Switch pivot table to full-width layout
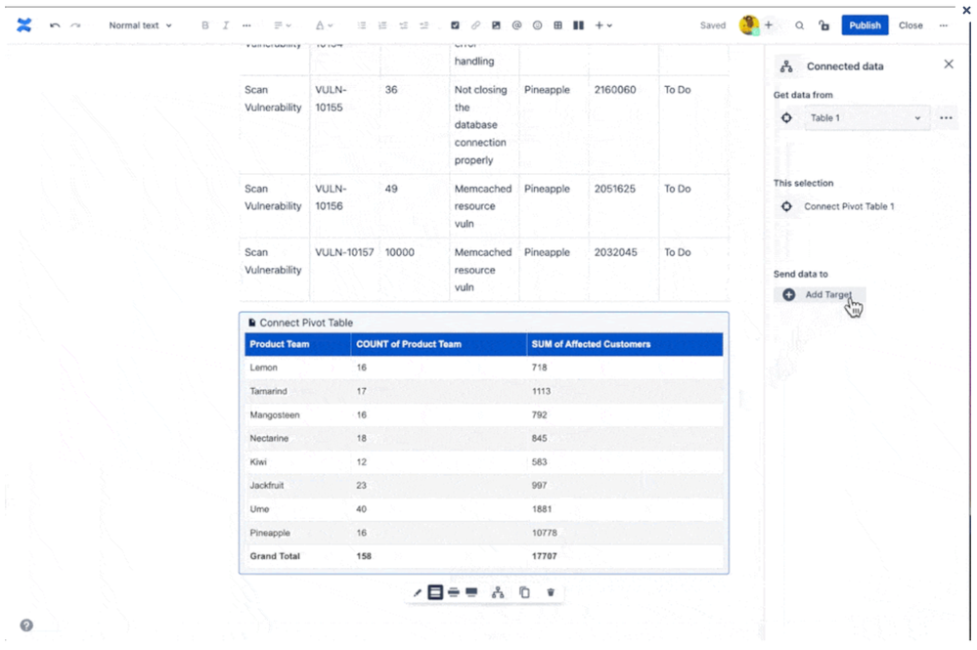 [469, 591]
